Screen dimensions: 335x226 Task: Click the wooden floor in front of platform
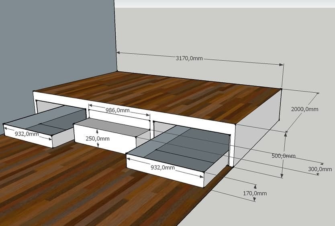(80, 189)
